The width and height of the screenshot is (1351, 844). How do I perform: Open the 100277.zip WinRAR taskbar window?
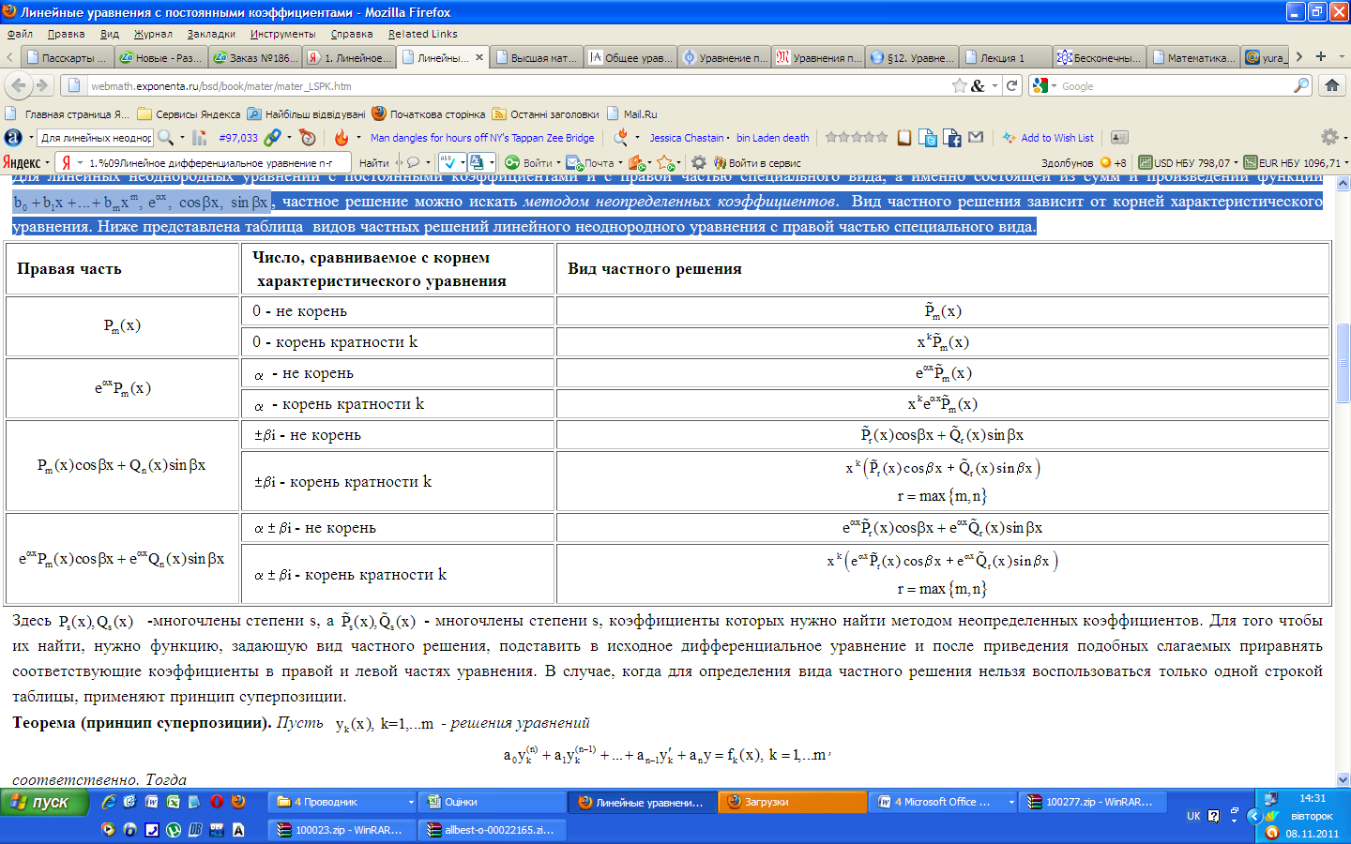(x=1093, y=802)
